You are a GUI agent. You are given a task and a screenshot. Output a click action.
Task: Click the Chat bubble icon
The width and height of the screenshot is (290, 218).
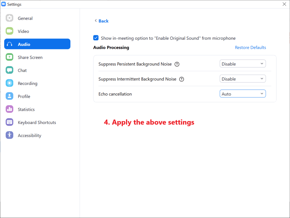point(10,70)
